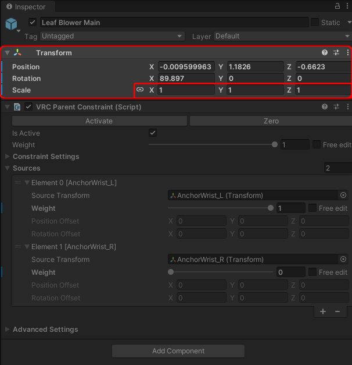Click the object picker for AnchorWrist_L source

[x=343, y=196]
